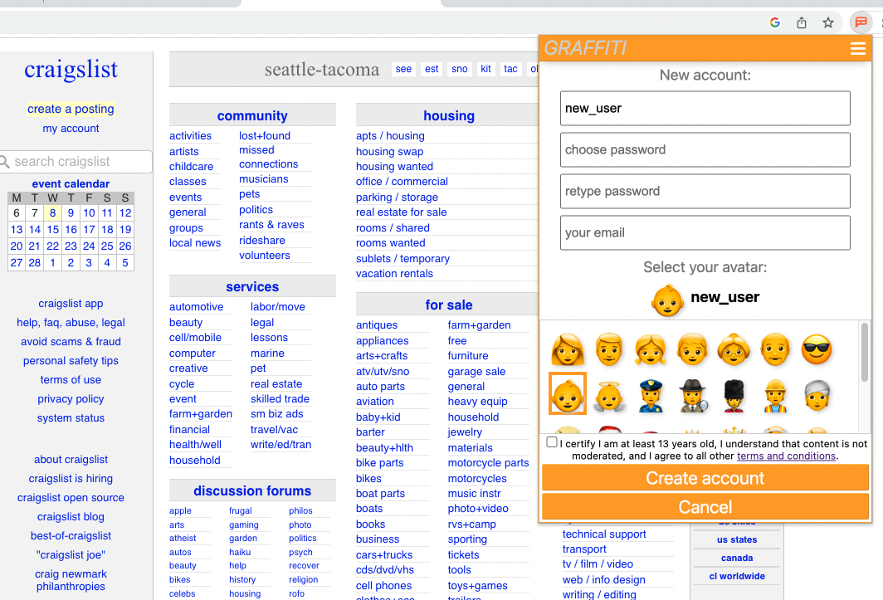Select the 8th on the event calendar
The width and height of the screenshot is (883, 600).
52,213
